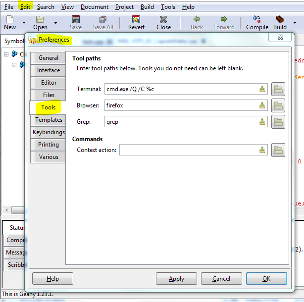The height and width of the screenshot is (302, 304).
Task: Click the New file toolbar icon
Action: (10, 19)
